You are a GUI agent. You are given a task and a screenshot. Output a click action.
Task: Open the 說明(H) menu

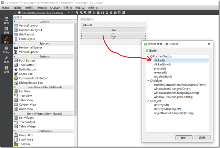tap(93, 8)
